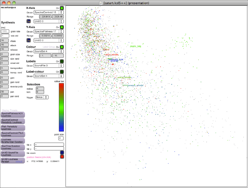Click the red position freeze button
The height and width of the screenshot is (188, 248).
click(x=62, y=156)
